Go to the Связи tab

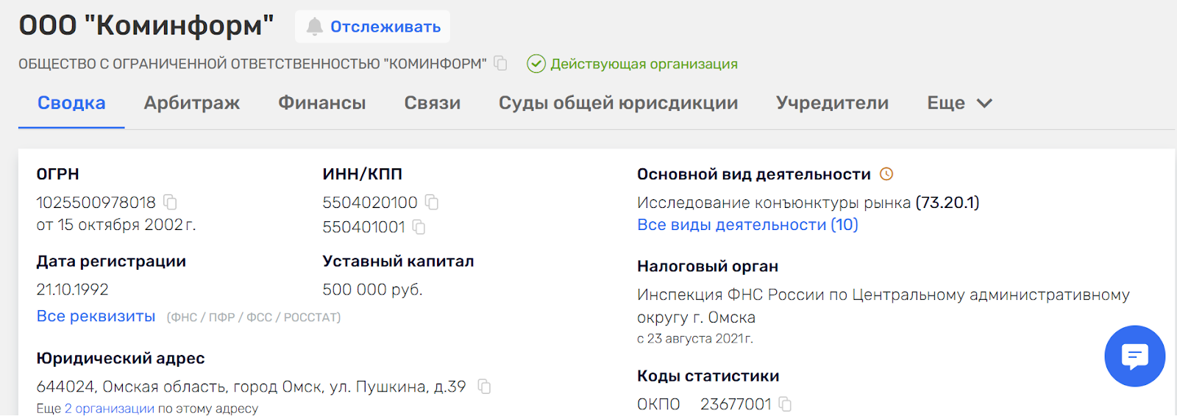(x=433, y=103)
